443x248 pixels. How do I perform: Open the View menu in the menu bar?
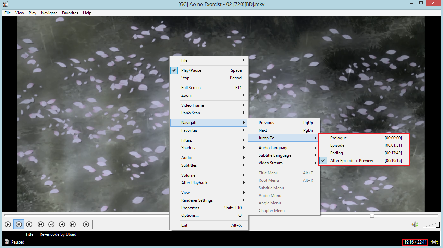coord(20,13)
